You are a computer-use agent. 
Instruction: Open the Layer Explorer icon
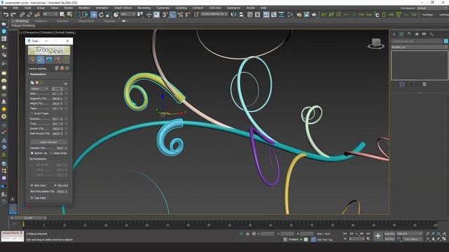point(257,15)
